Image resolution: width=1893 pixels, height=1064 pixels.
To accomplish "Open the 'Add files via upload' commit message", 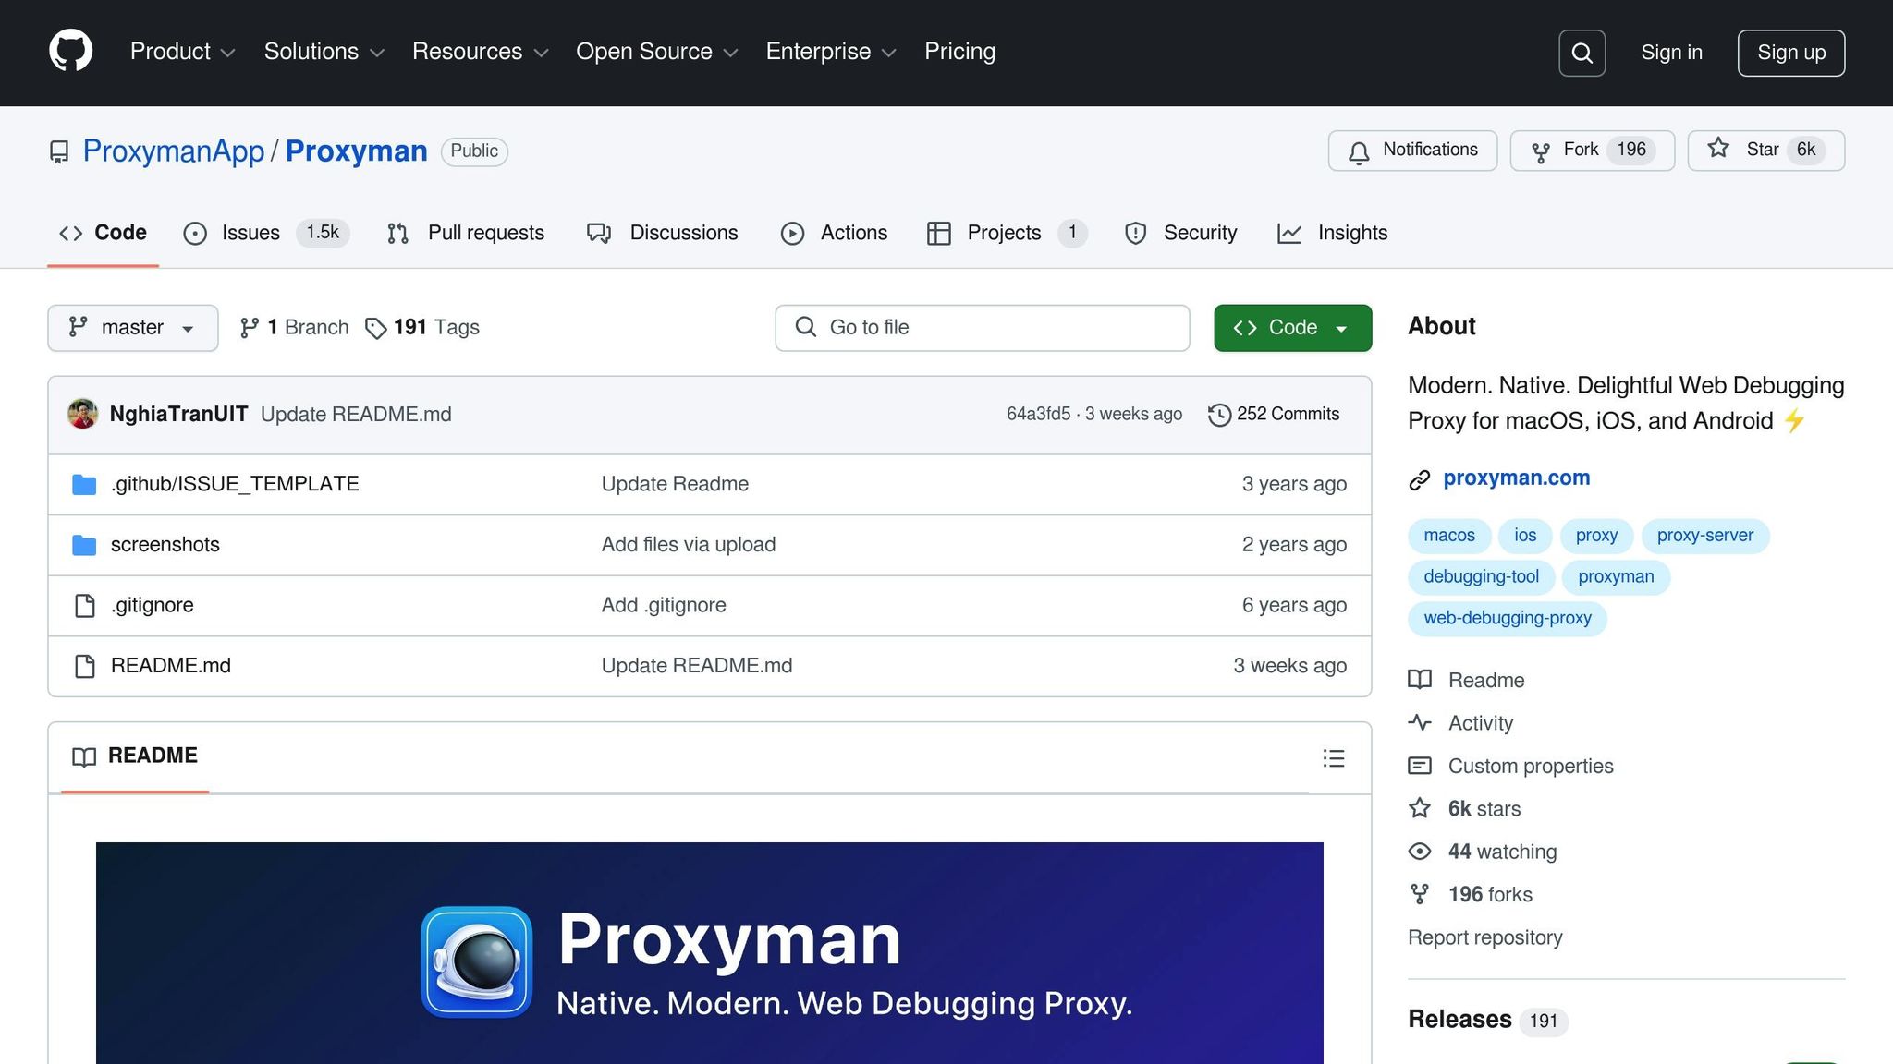I will (x=688, y=545).
